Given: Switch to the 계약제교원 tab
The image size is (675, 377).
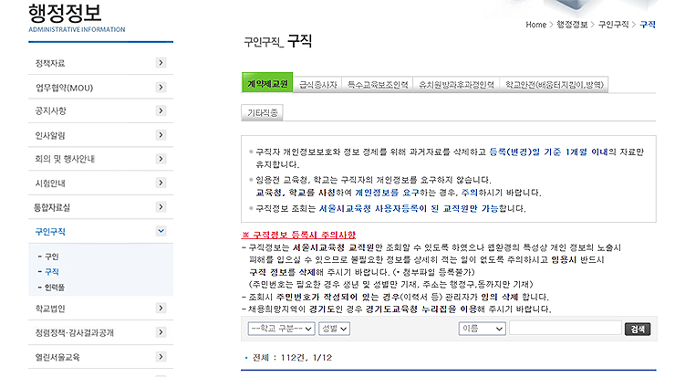Looking at the screenshot, I should pyautogui.click(x=267, y=83).
